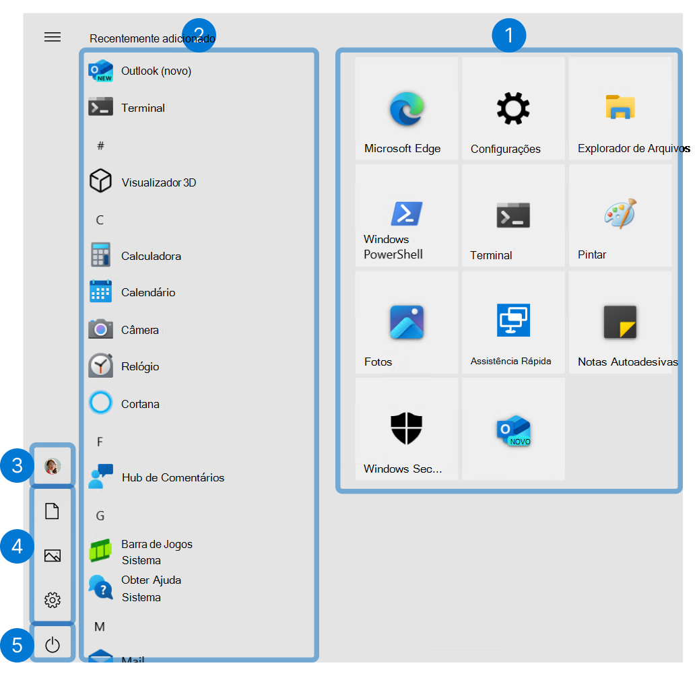Click the letter F section header

click(x=100, y=442)
